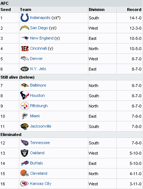Open the Indianapolis team link

(x=40, y=18)
